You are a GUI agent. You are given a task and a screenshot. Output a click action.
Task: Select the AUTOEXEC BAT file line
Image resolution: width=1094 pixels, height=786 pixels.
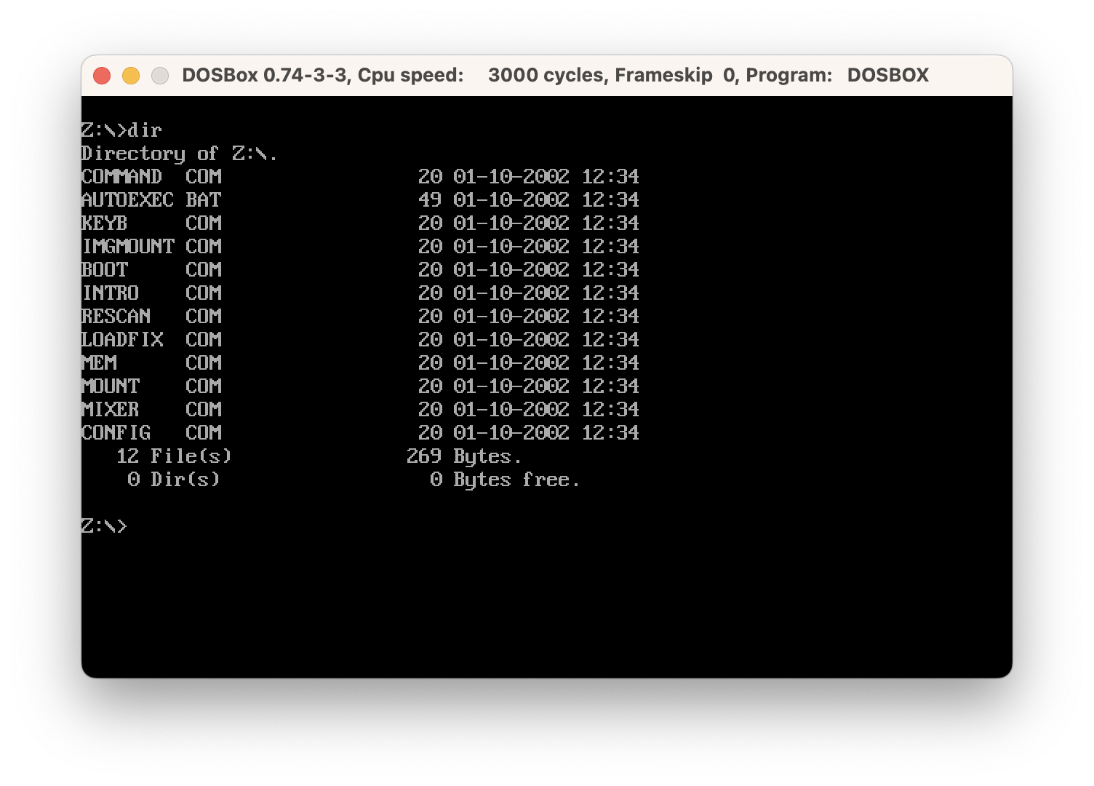coord(361,200)
